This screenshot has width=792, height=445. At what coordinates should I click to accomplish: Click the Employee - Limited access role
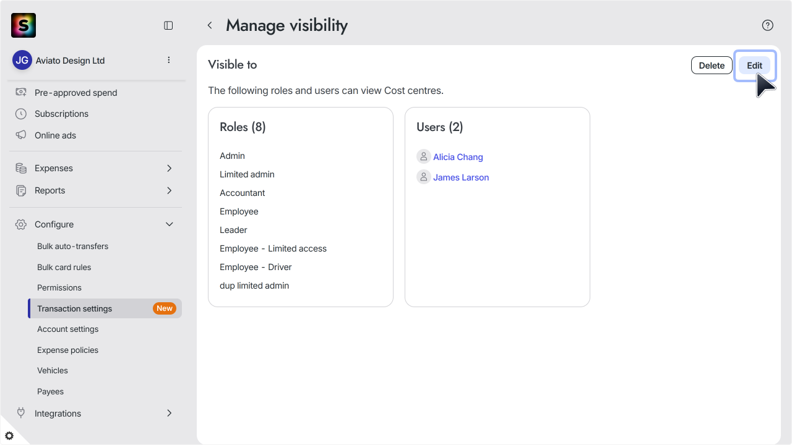pos(273,248)
